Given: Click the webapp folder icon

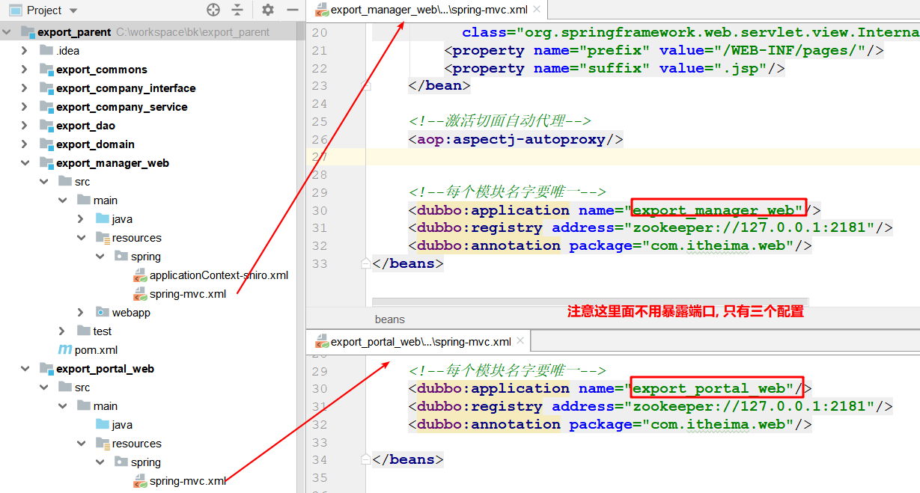Looking at the screenshot, I should (x=103, y=313).
